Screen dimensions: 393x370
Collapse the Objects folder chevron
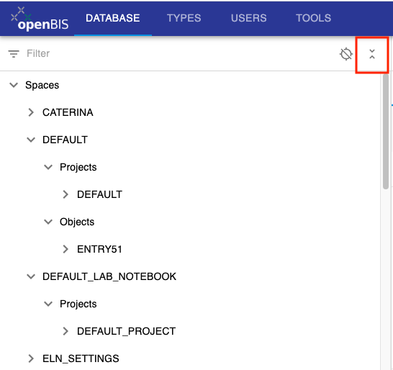[x=48, y=222]
